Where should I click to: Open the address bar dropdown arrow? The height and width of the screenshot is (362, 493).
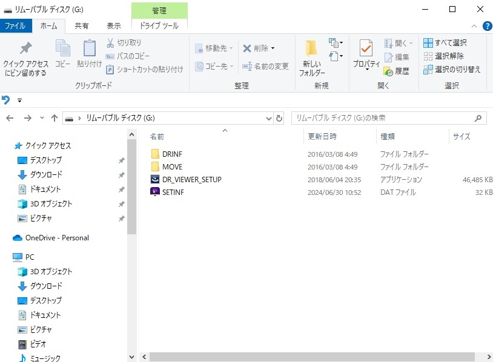coord(268,118)
